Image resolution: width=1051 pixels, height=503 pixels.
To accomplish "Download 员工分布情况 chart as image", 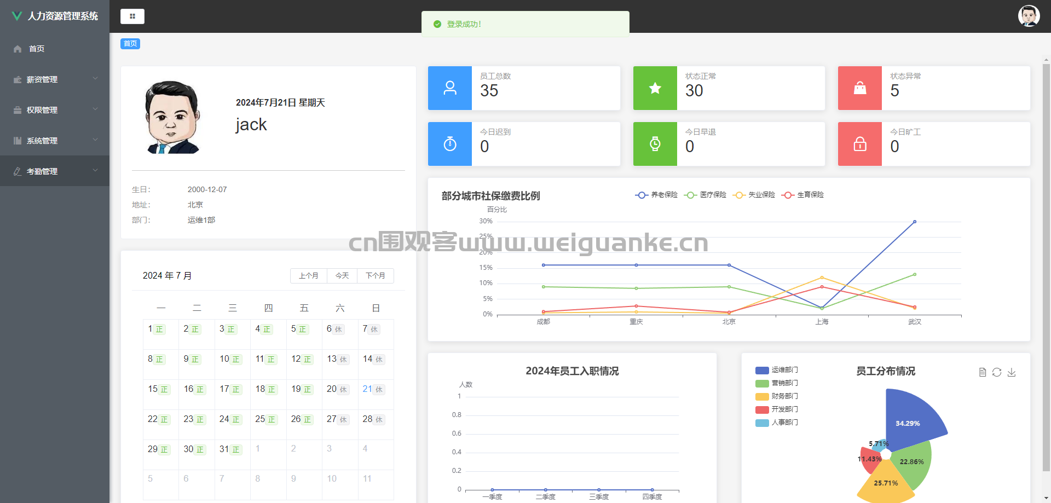I will (x=1012, y=372).
